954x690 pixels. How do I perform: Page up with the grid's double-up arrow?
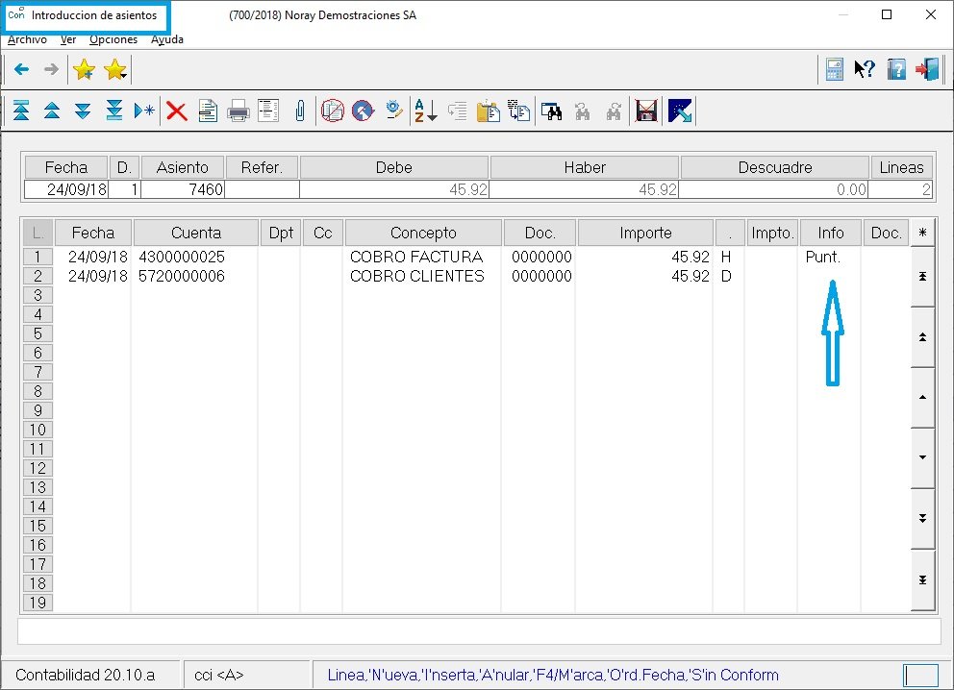(923, 336)
